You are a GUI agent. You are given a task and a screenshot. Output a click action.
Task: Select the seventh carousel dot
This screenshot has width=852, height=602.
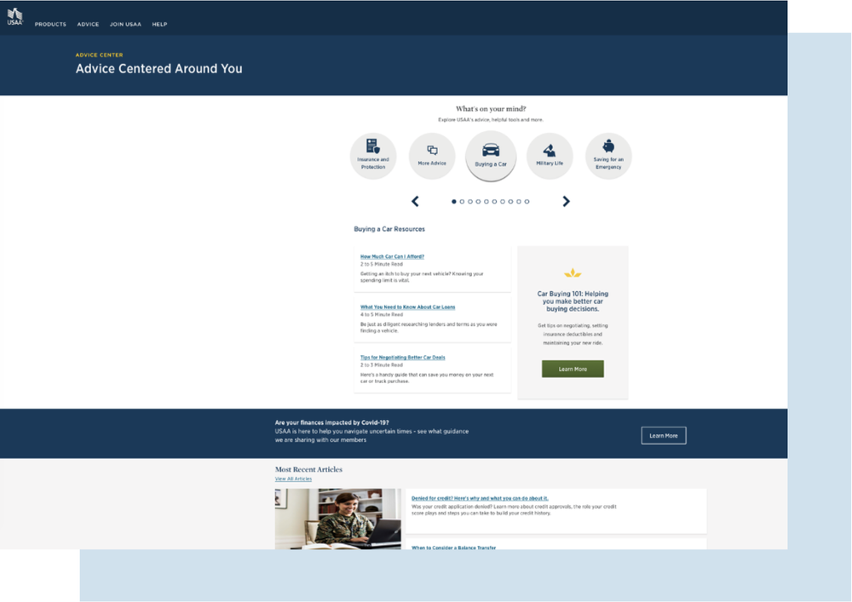(x=503, y=202)
